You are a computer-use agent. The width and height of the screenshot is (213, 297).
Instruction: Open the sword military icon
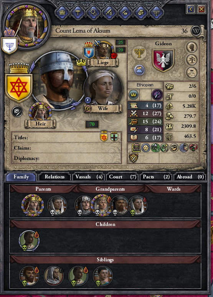click(x=109, y=13)
